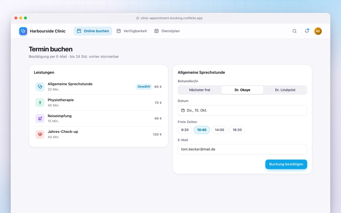Click the Physiotherapie figure icon
This screenshot has height=213, width=341.
click(x=40, y=103)
